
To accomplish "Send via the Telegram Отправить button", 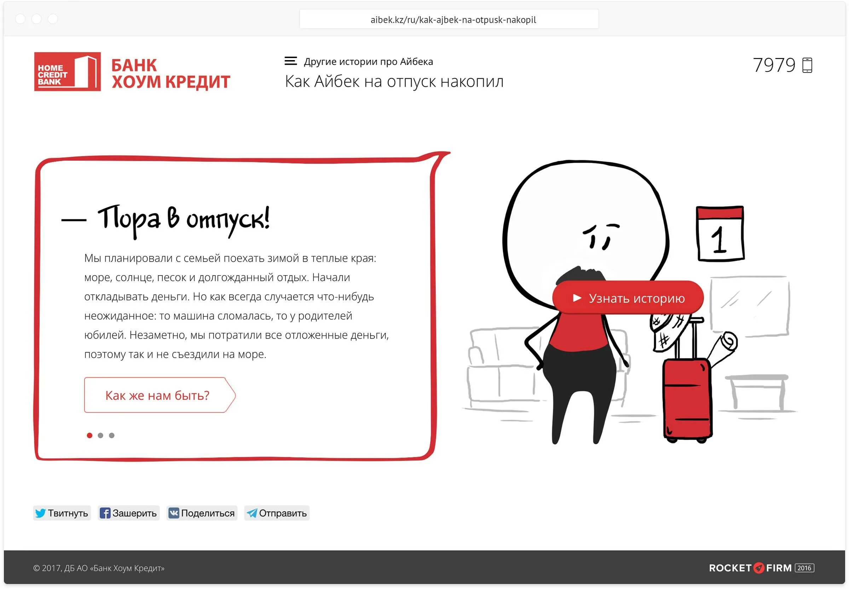I will pos(277,513).
